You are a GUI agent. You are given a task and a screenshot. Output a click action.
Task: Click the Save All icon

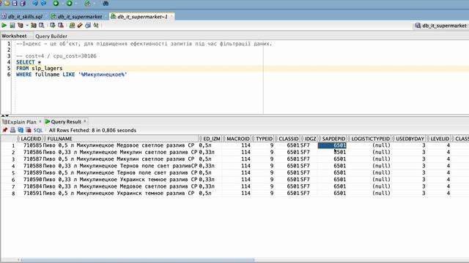23,3
